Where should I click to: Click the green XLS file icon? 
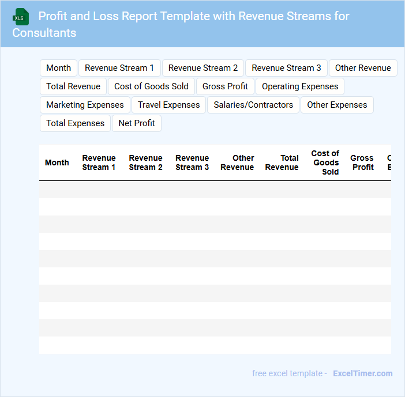click(21, 17)
